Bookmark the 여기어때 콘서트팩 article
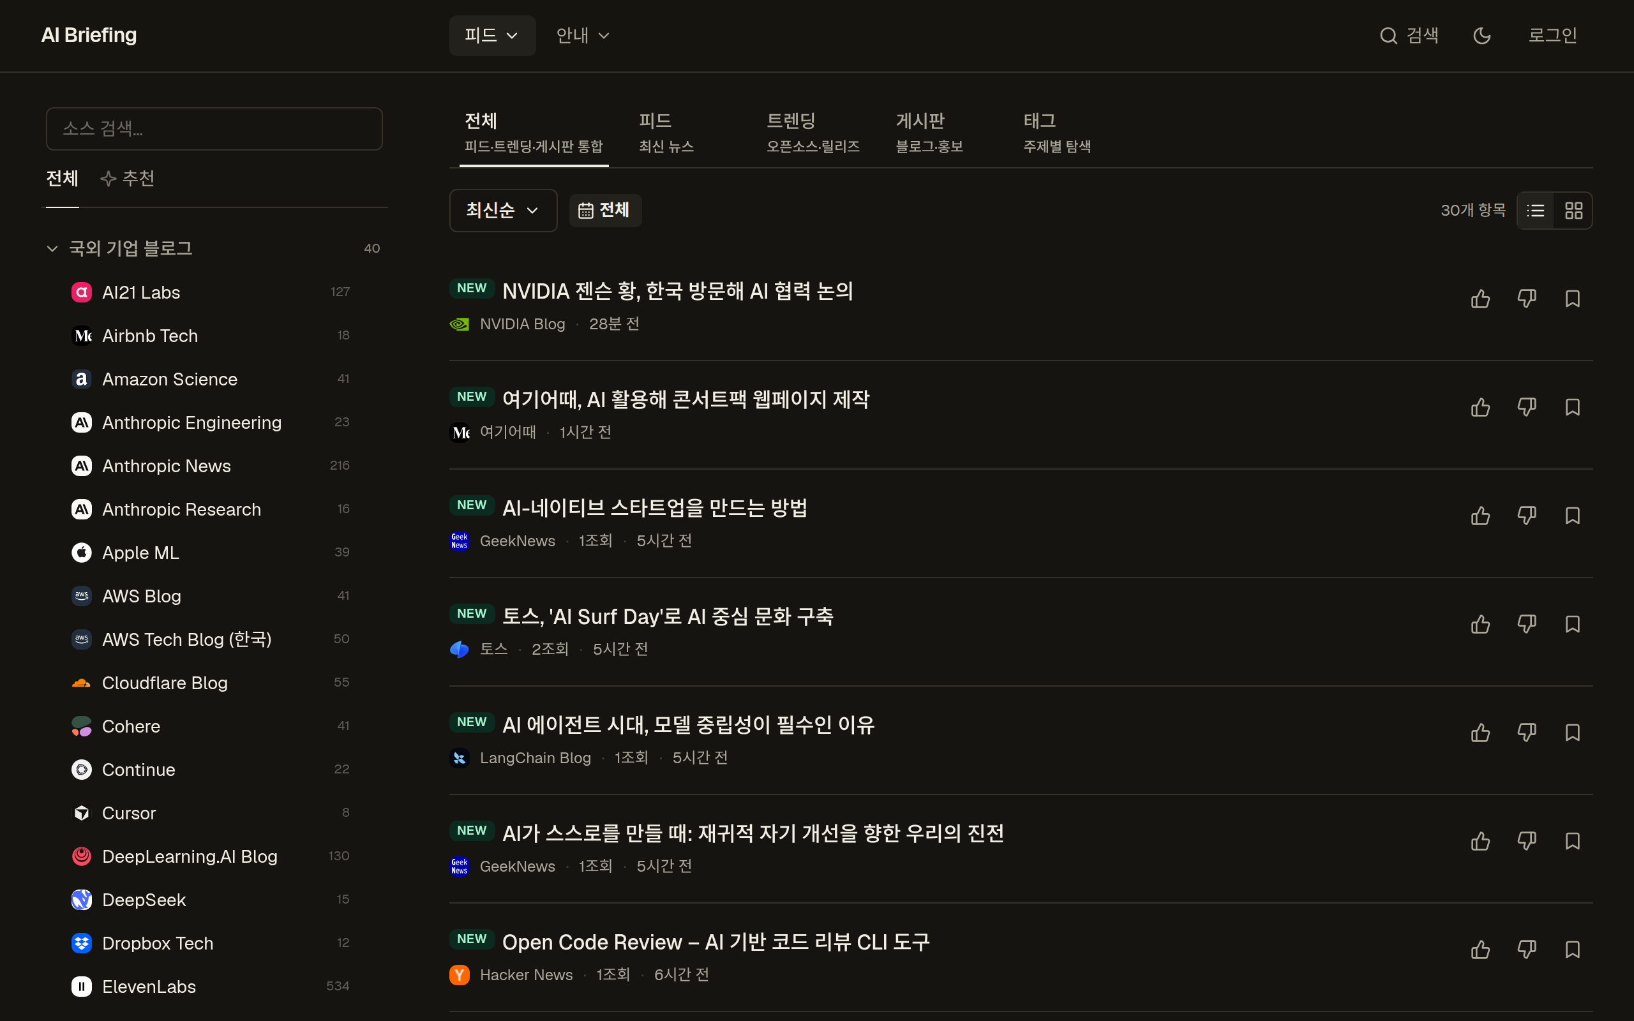The width and height of the screenshot is (1634, 1021). click(x=1573, y=407)
